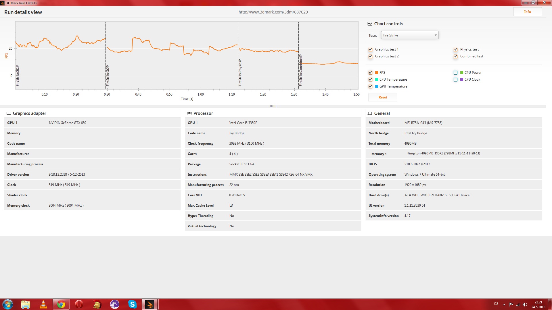Click the network signal tray icon

(518, 304)
